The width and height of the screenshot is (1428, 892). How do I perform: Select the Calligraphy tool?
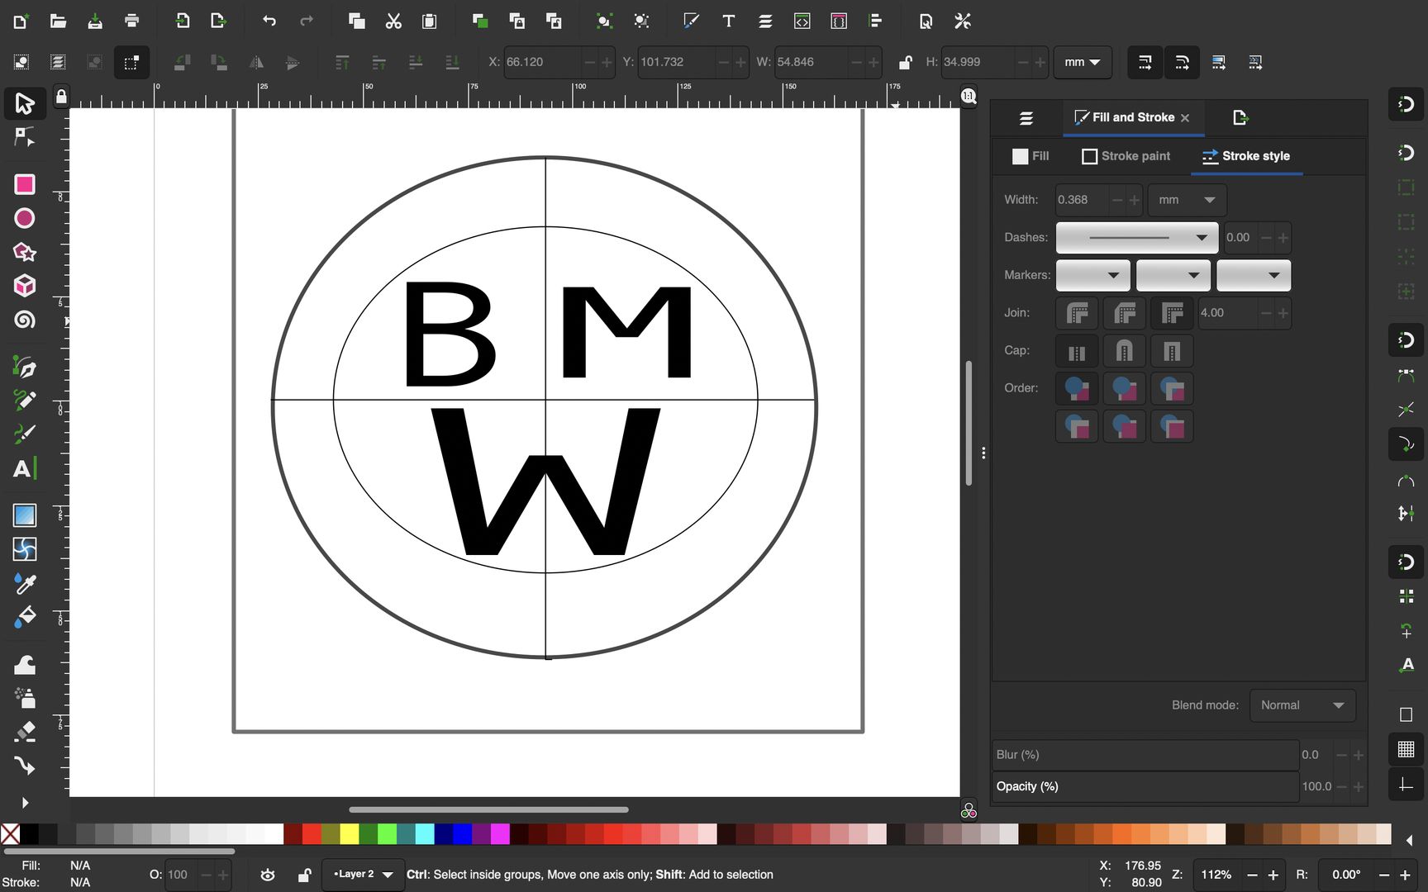pyautogui.click(x=25, y=434)
